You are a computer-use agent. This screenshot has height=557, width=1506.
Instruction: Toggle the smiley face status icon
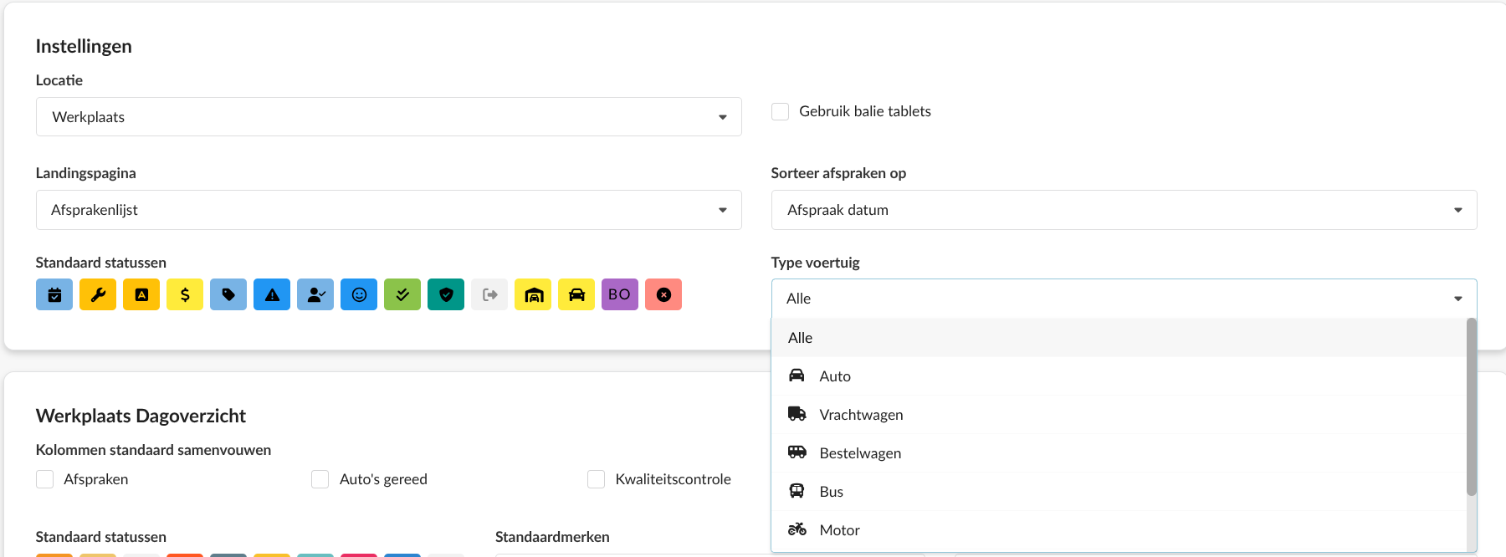tap(359, 294)
